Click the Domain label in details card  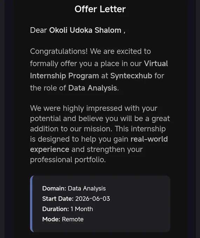click(54, 188)
